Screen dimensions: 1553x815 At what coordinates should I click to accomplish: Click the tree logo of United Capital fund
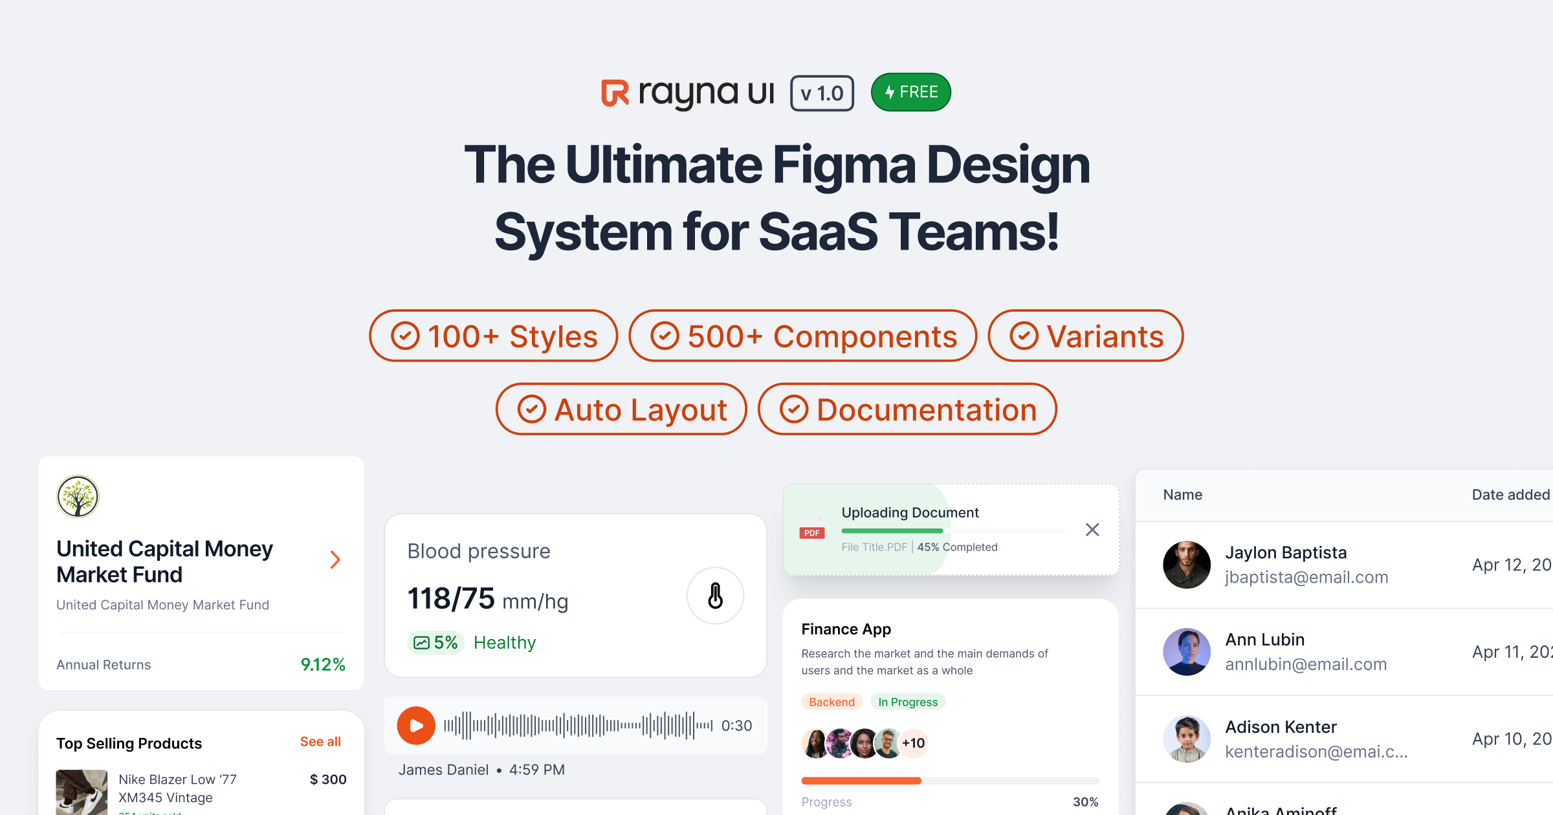78,497
